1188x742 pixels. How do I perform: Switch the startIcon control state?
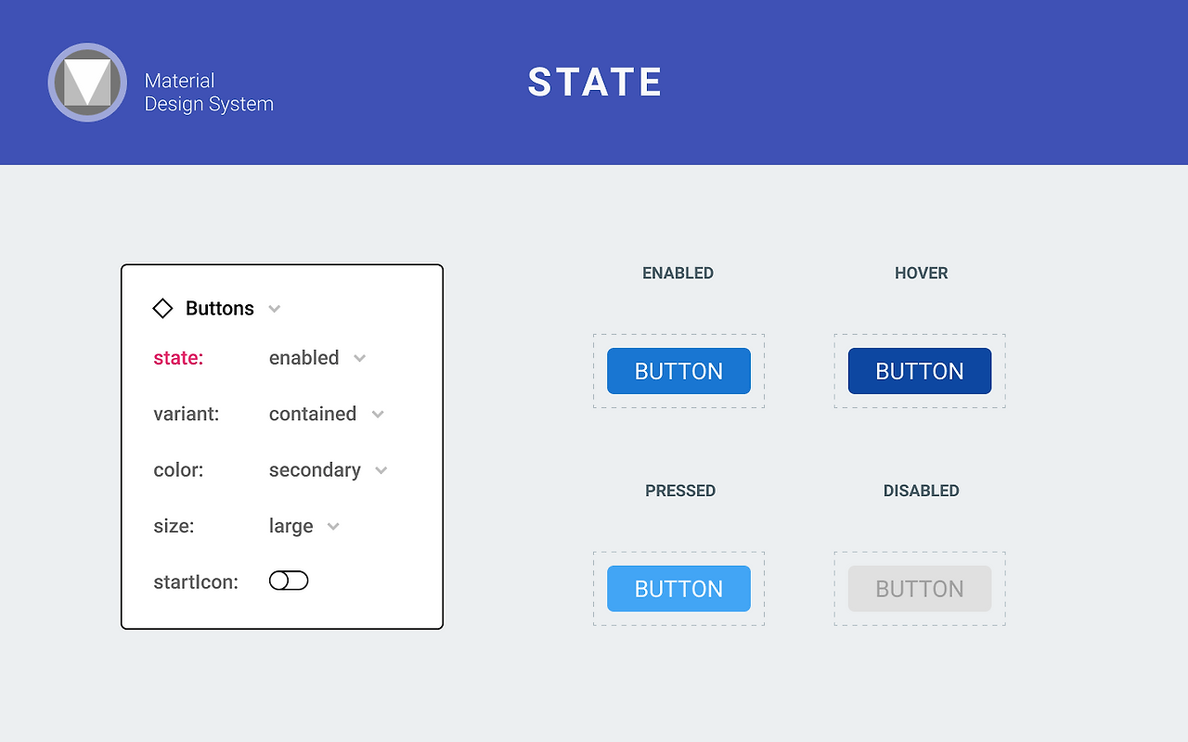[289, 580]
